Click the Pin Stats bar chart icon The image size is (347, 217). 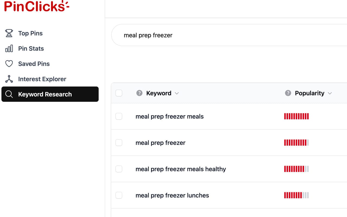coord(9,49)
